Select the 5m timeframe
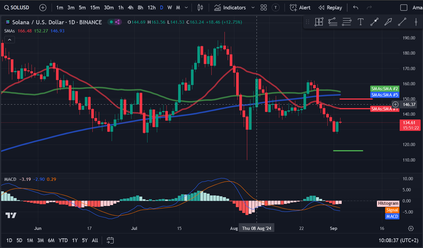The width and height of the screenshot is (423, 248). (82, 8)
